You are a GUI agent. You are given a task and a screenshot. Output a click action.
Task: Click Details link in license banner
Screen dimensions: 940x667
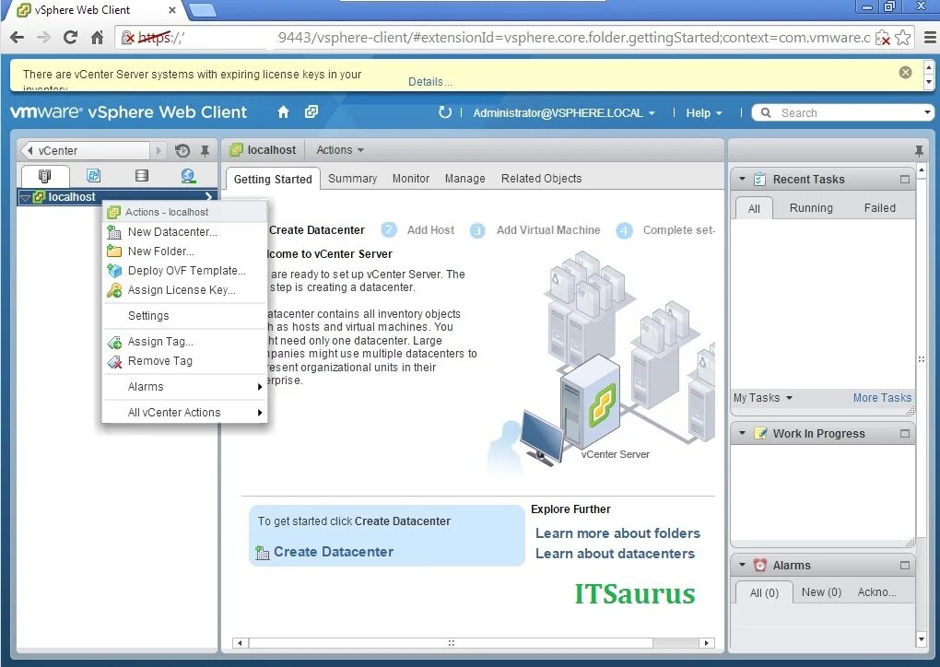(x=429, y=82)
